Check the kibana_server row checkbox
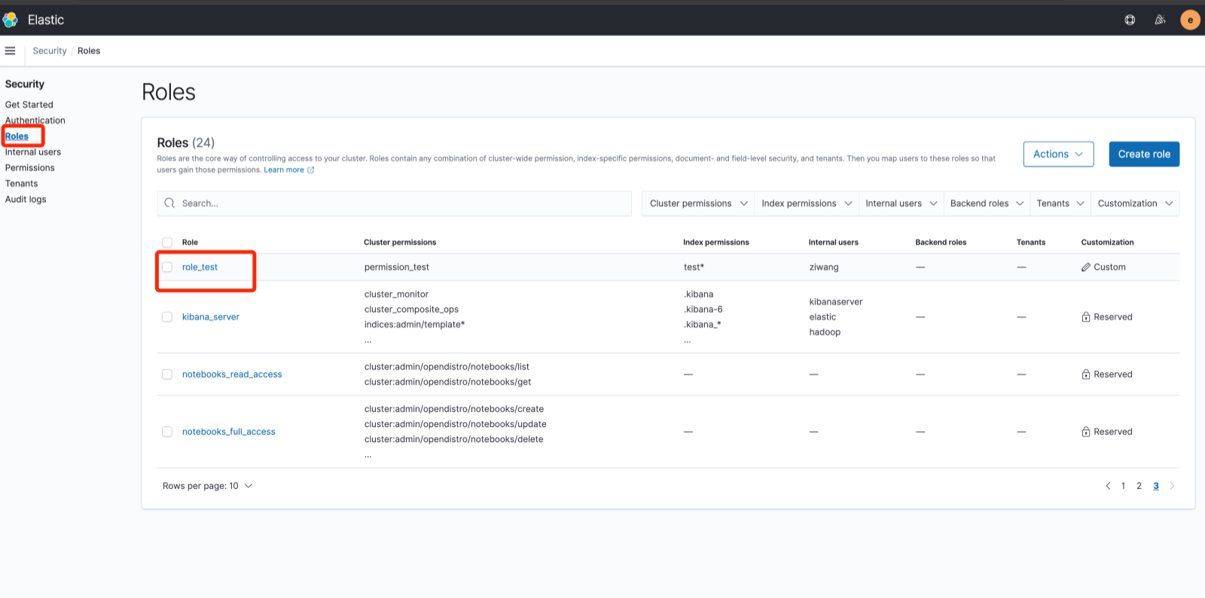This screenshot has width=1205, height=598. [x=167, y=317]
